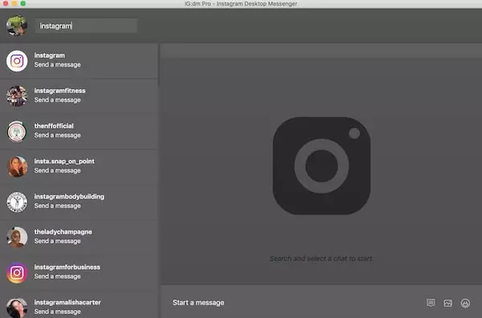Select the instagramfitness profile picture

click(x=17, y=96)
